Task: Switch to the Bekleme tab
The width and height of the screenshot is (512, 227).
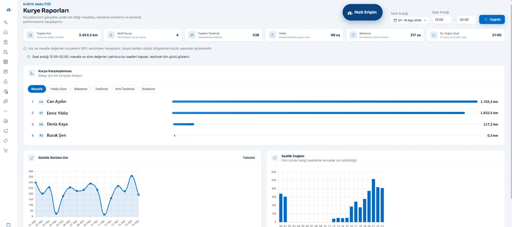Action: tap(81, 89)
